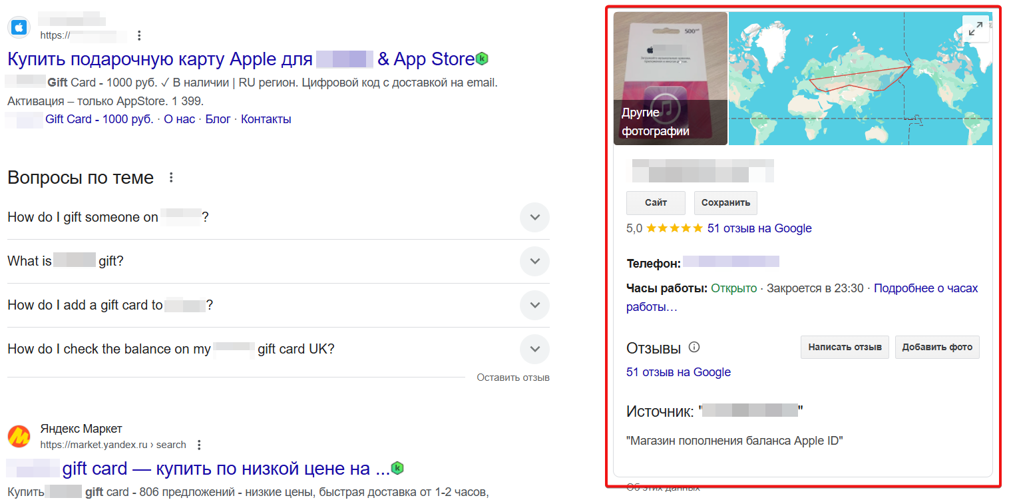Viewport: 1009px width, 500px height.
Task: Click info icon next to Отзывы heading
Action: (694, 347)
